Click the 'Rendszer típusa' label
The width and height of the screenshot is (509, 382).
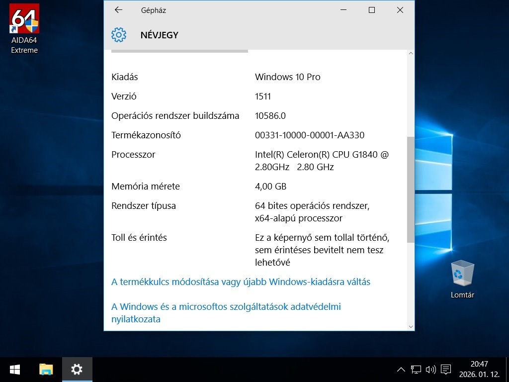[x=144, y=206]
